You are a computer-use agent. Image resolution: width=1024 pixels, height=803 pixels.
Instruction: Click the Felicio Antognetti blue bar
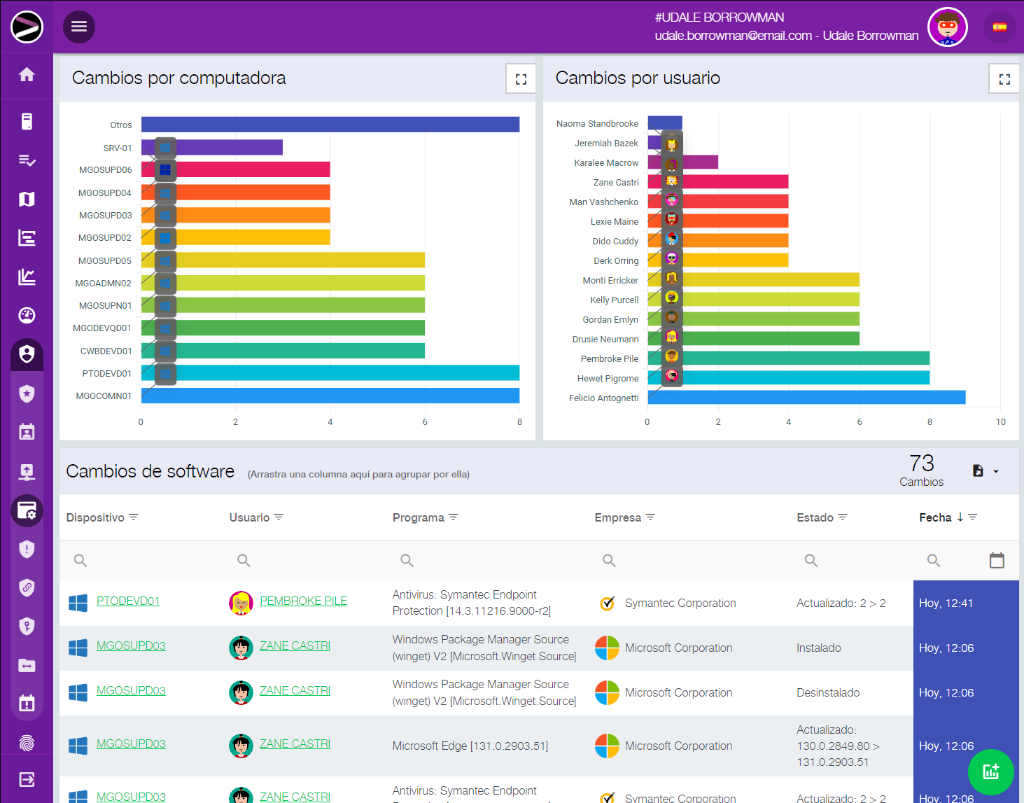(x=806, y=398)
